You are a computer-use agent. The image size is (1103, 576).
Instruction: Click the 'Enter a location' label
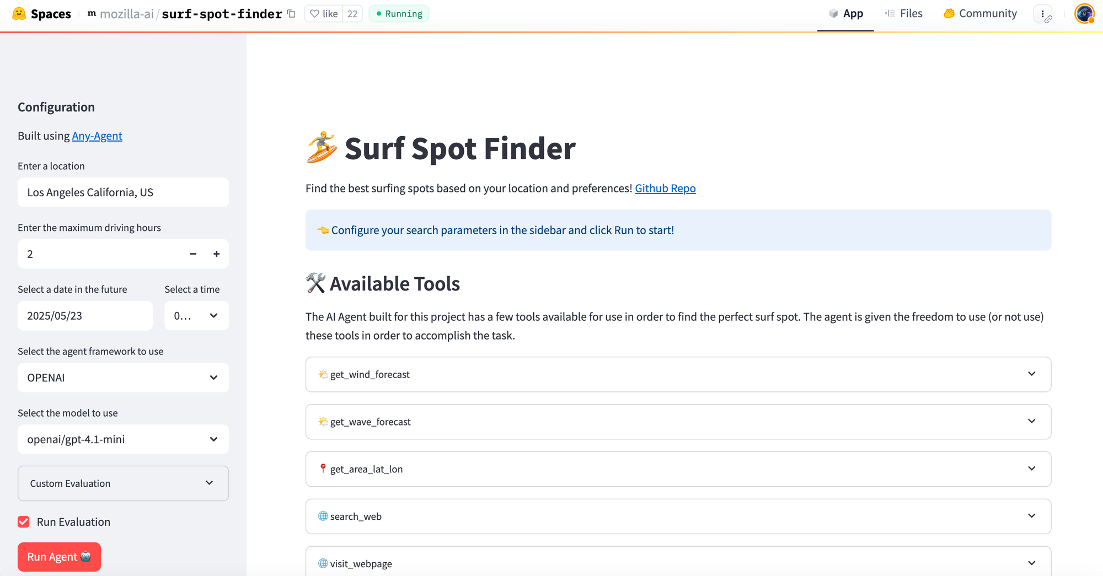click(x=51, y=166)
